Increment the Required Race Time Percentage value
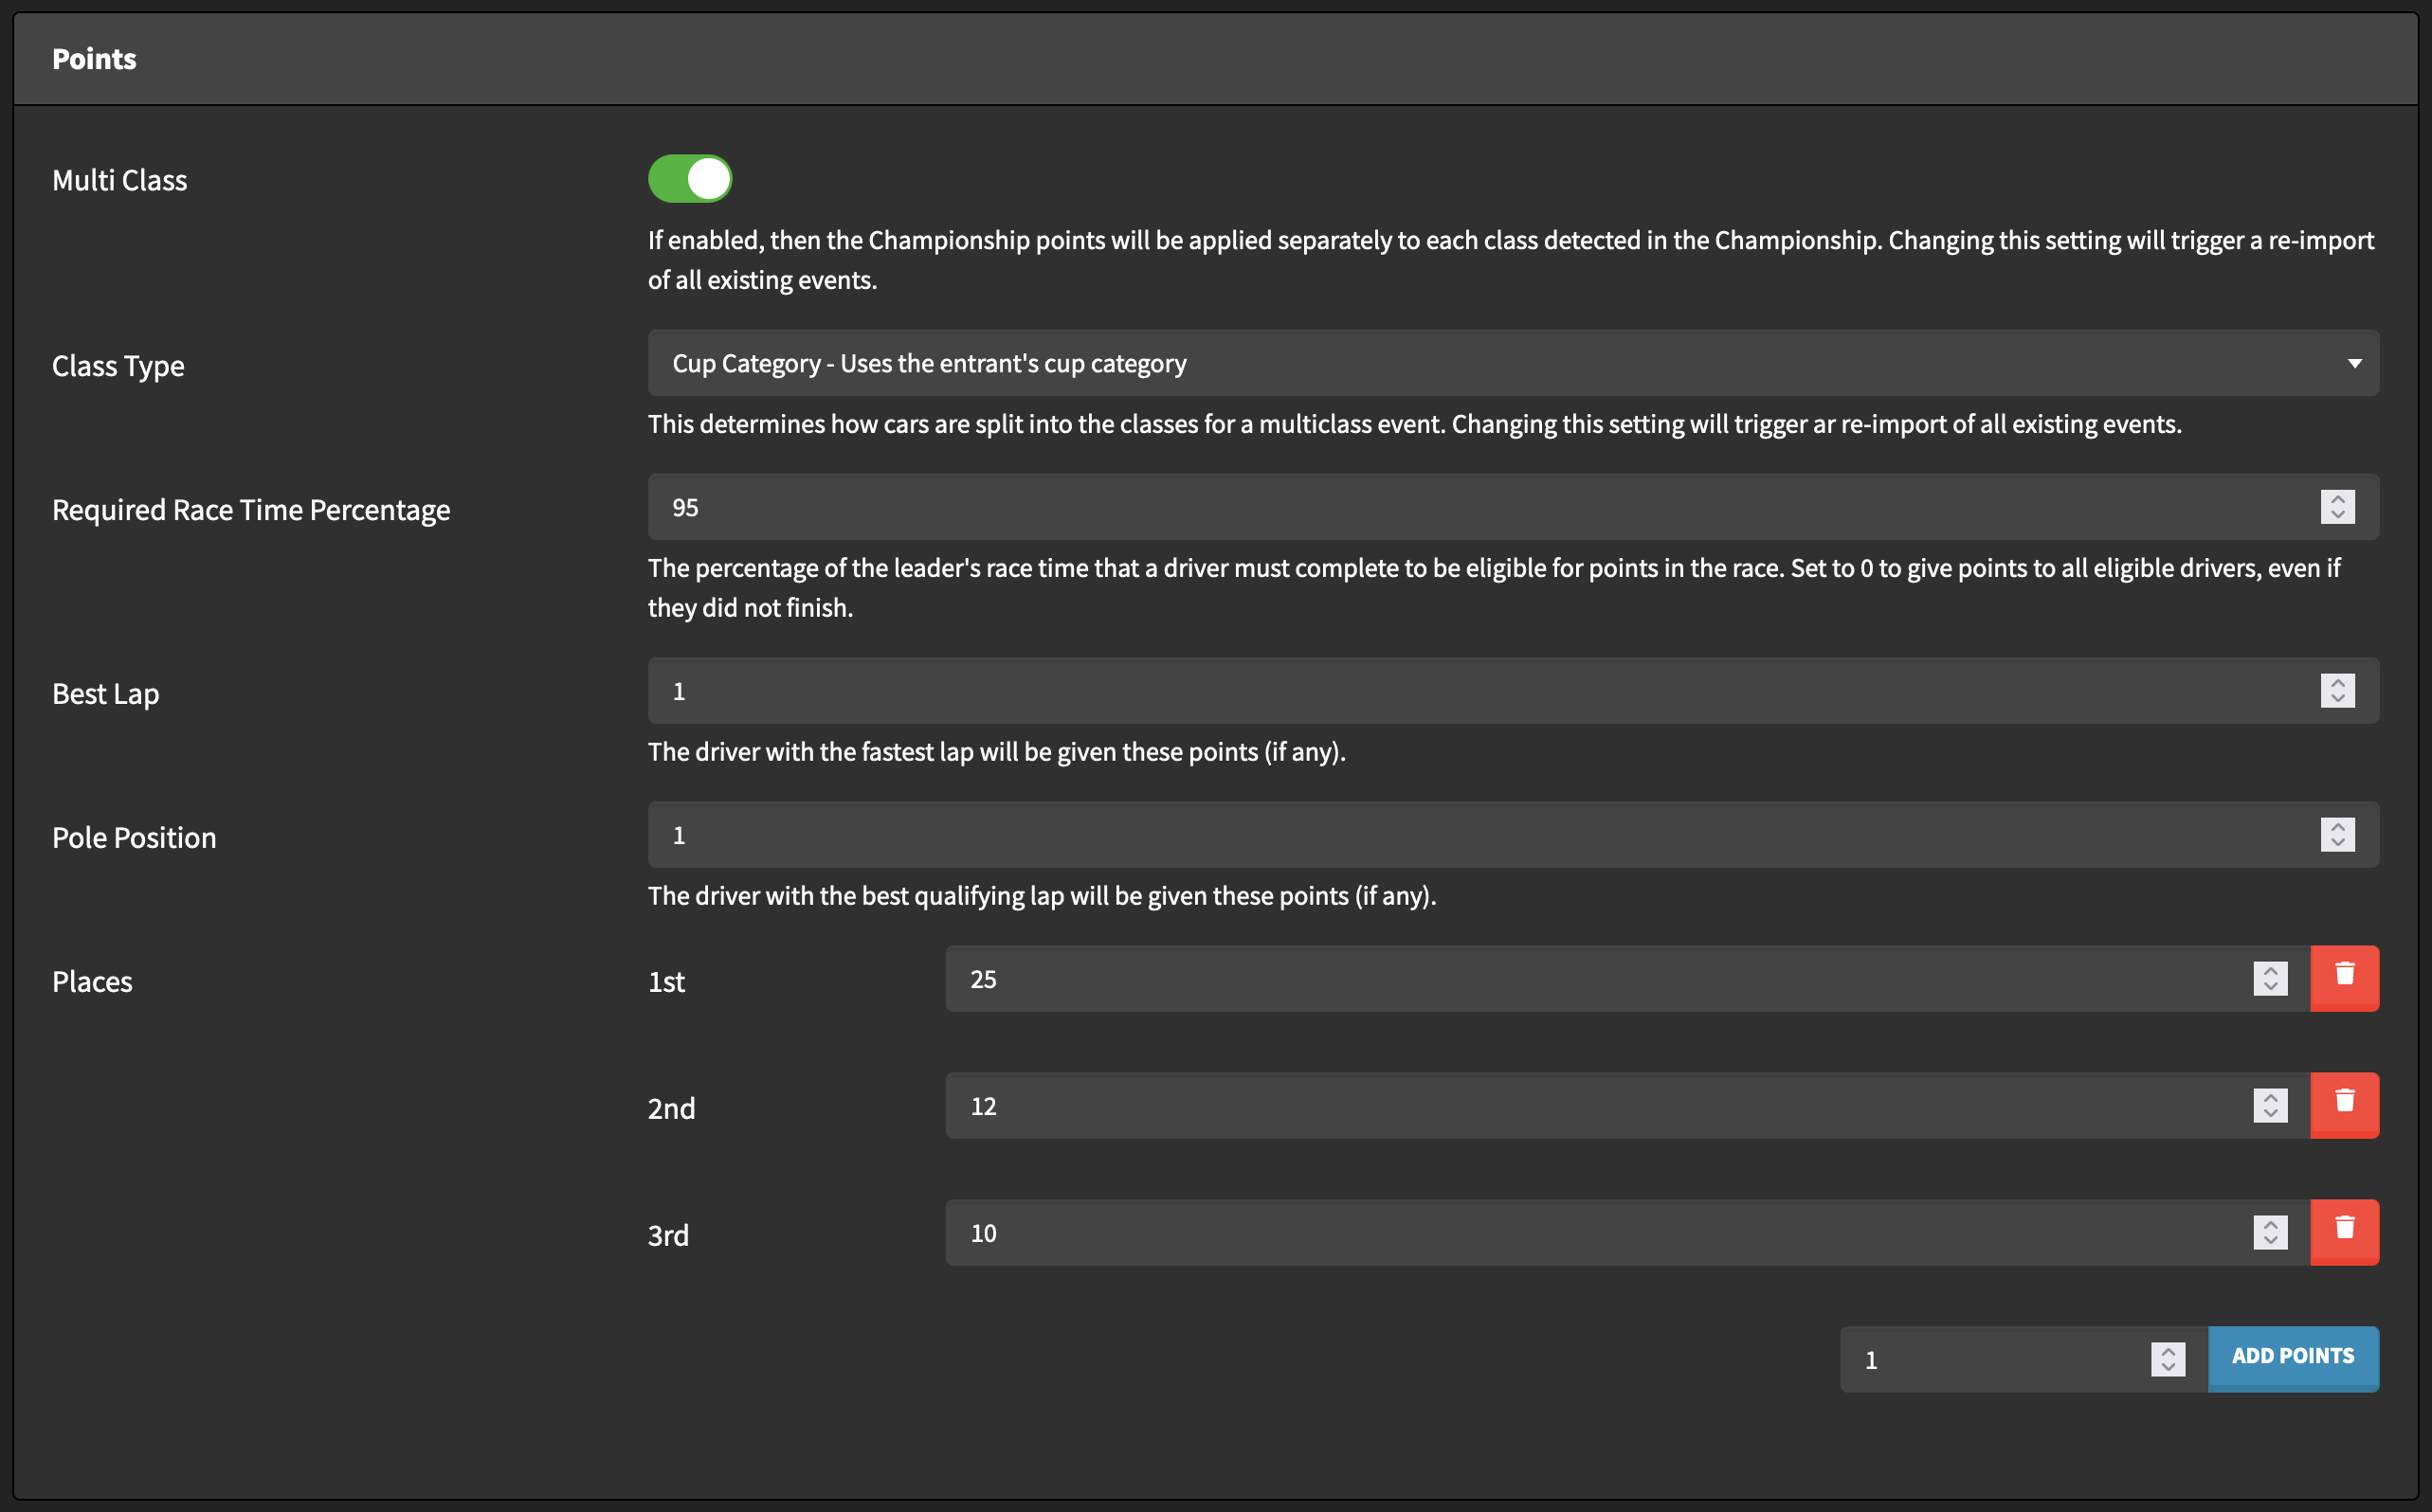 (x=2337, y=499)
